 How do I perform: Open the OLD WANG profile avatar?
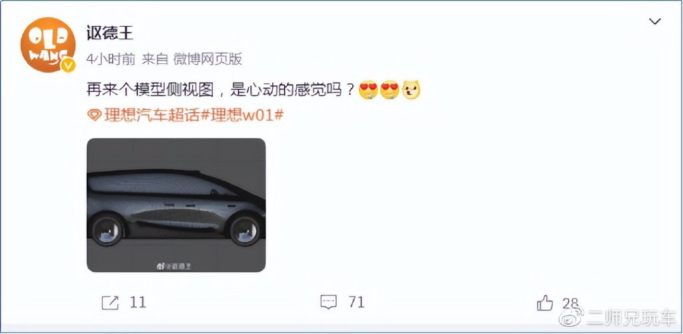click(x=48, y=45)
